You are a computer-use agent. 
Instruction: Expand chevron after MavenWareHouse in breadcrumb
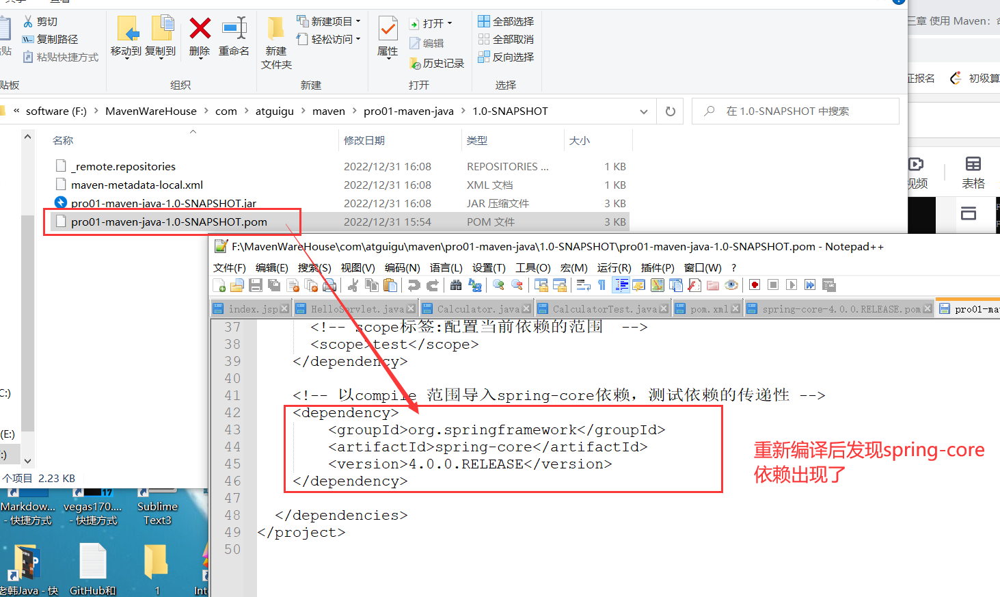click(206, 111)
